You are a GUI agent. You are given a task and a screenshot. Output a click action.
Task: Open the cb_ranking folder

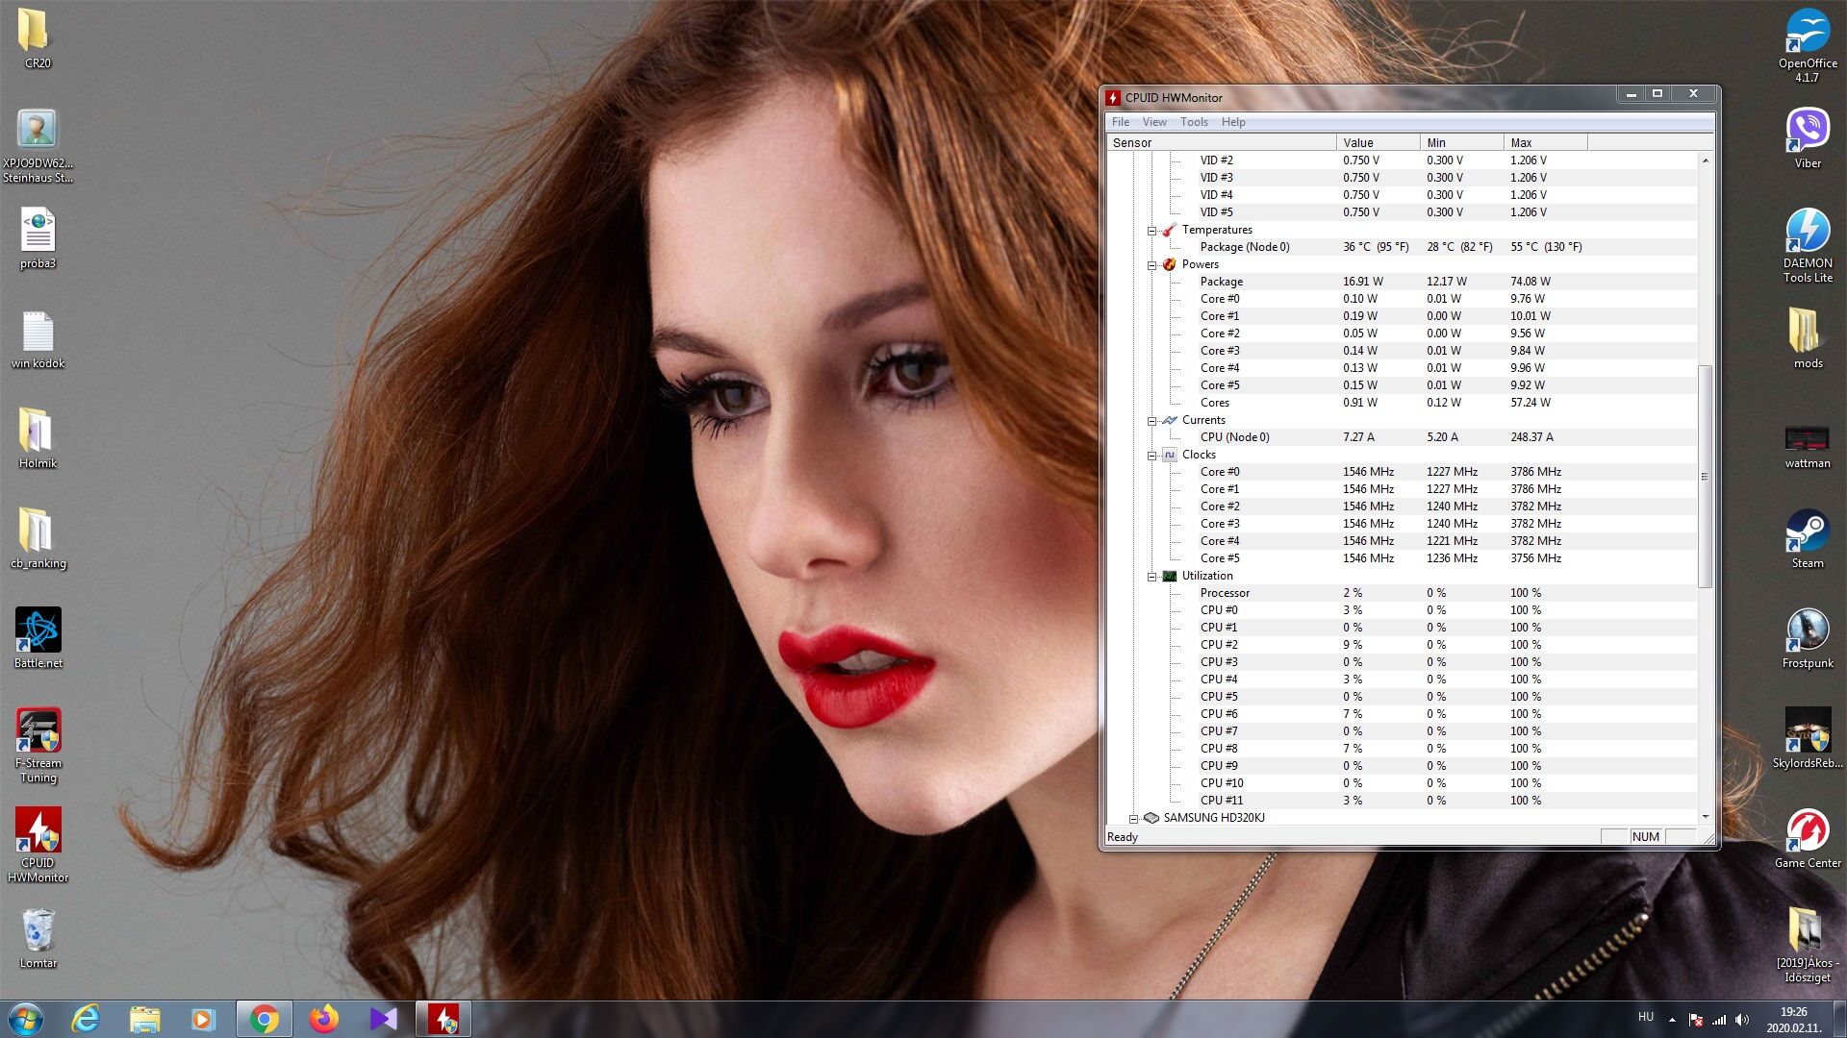pos(38,539)
